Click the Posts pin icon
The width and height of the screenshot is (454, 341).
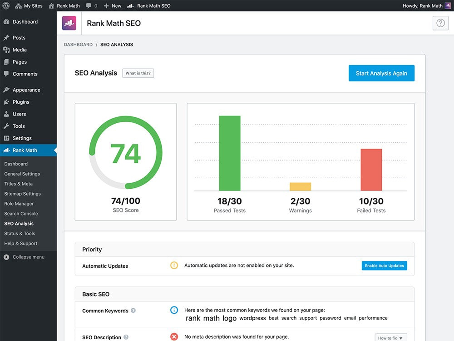pyautogui.click(x=6, y=38)
